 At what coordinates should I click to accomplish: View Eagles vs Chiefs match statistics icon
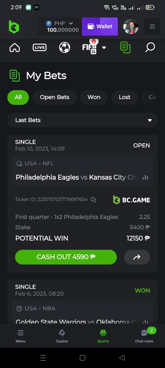[x=145, y=177]
